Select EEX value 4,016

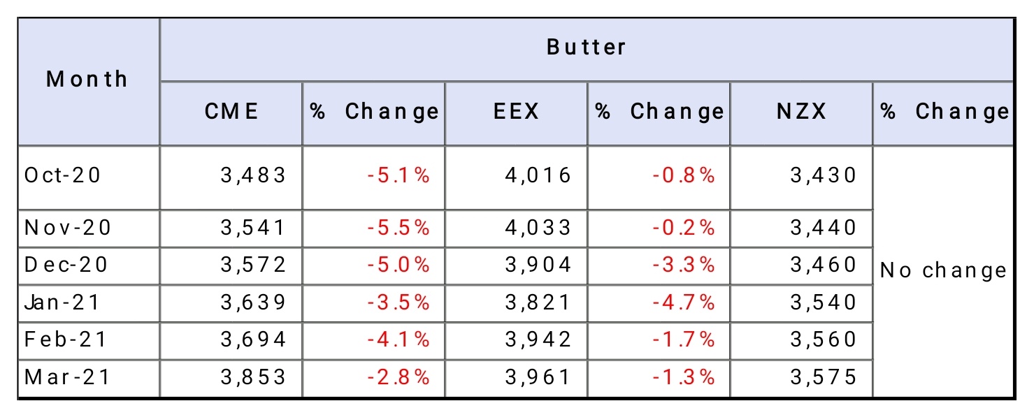pos(538,175)
